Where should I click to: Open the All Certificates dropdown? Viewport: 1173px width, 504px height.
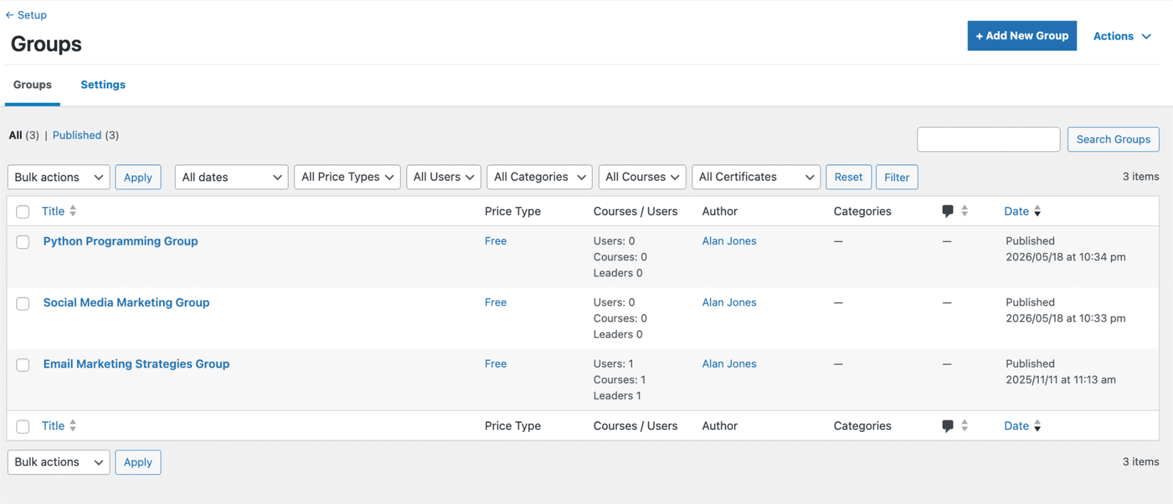(756, 178)
